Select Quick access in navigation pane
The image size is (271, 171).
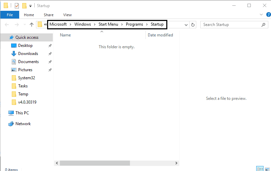click(27, 37)
